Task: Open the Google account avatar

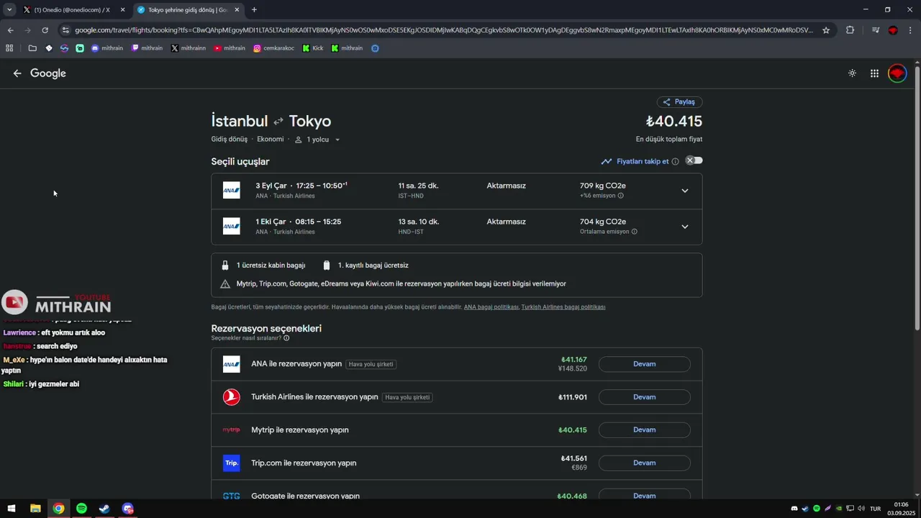Action: coord(897,73)
